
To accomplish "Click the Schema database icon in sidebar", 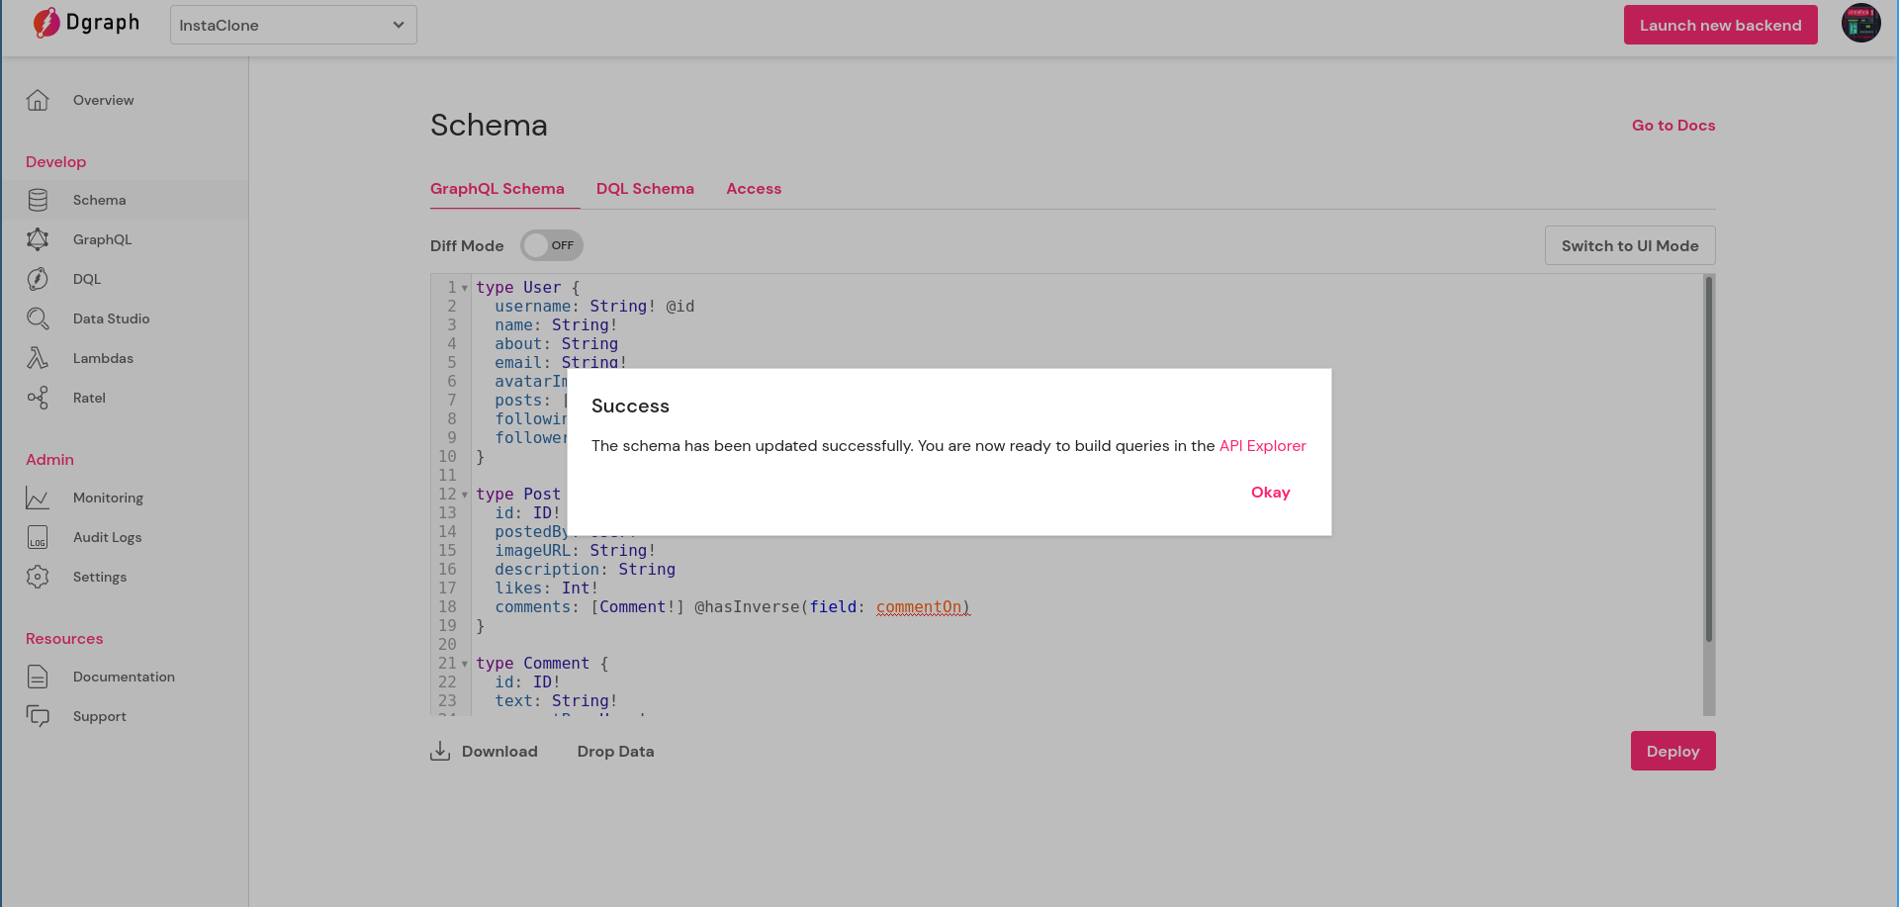I will point(38,200).
